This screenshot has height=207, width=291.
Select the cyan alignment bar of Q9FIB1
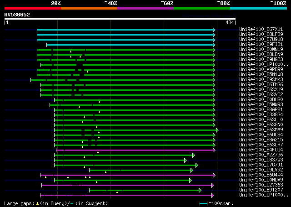[130, 45]
